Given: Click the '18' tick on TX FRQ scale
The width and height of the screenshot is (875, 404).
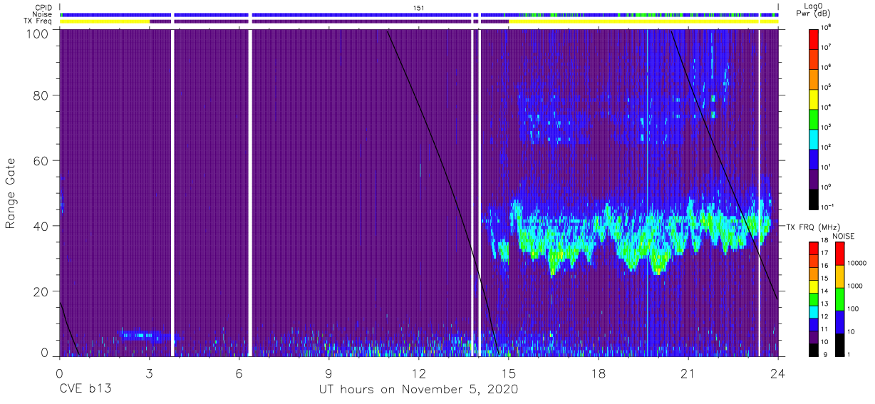Looking at the screenshot, I should [825, 241].
